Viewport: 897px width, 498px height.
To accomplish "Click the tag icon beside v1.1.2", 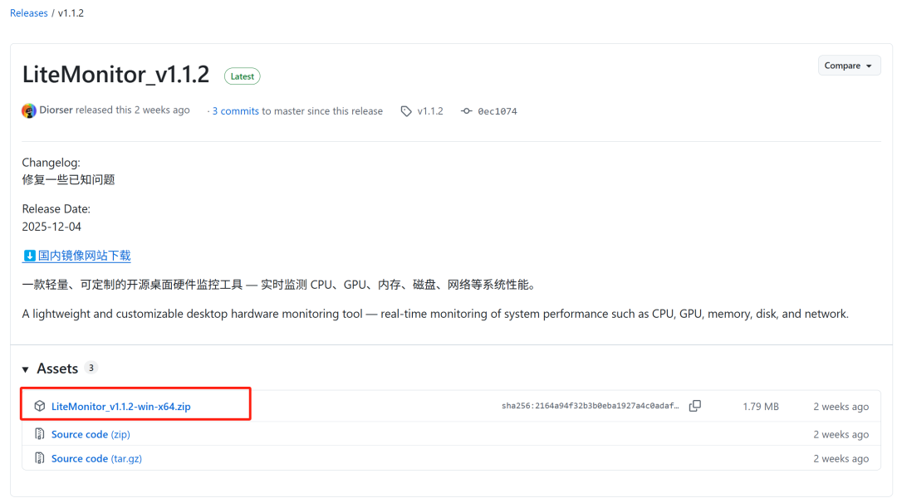I will point(406,111).
